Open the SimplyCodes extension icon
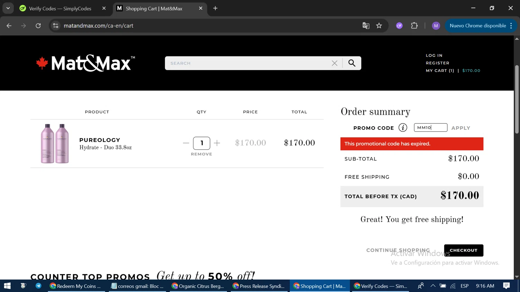 point(399,26)
